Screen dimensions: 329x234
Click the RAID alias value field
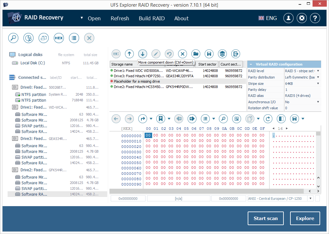point(302,96)
